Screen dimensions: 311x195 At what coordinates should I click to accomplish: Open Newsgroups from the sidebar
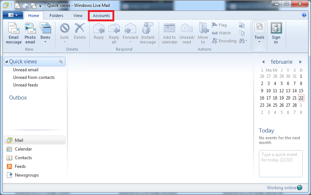click(26, 175)
